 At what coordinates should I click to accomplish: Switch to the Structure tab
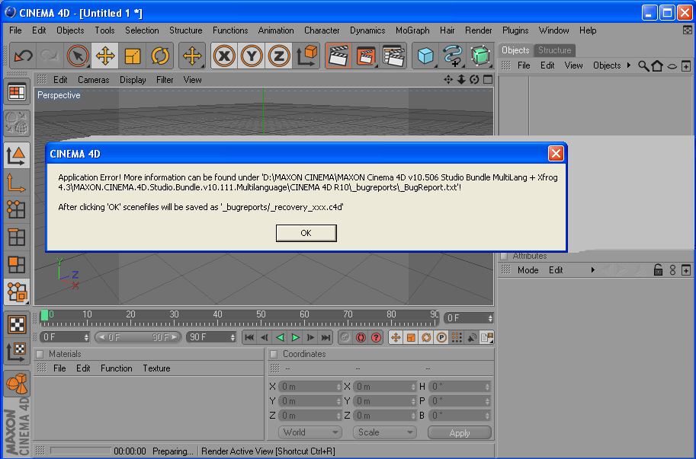point(555,50)
